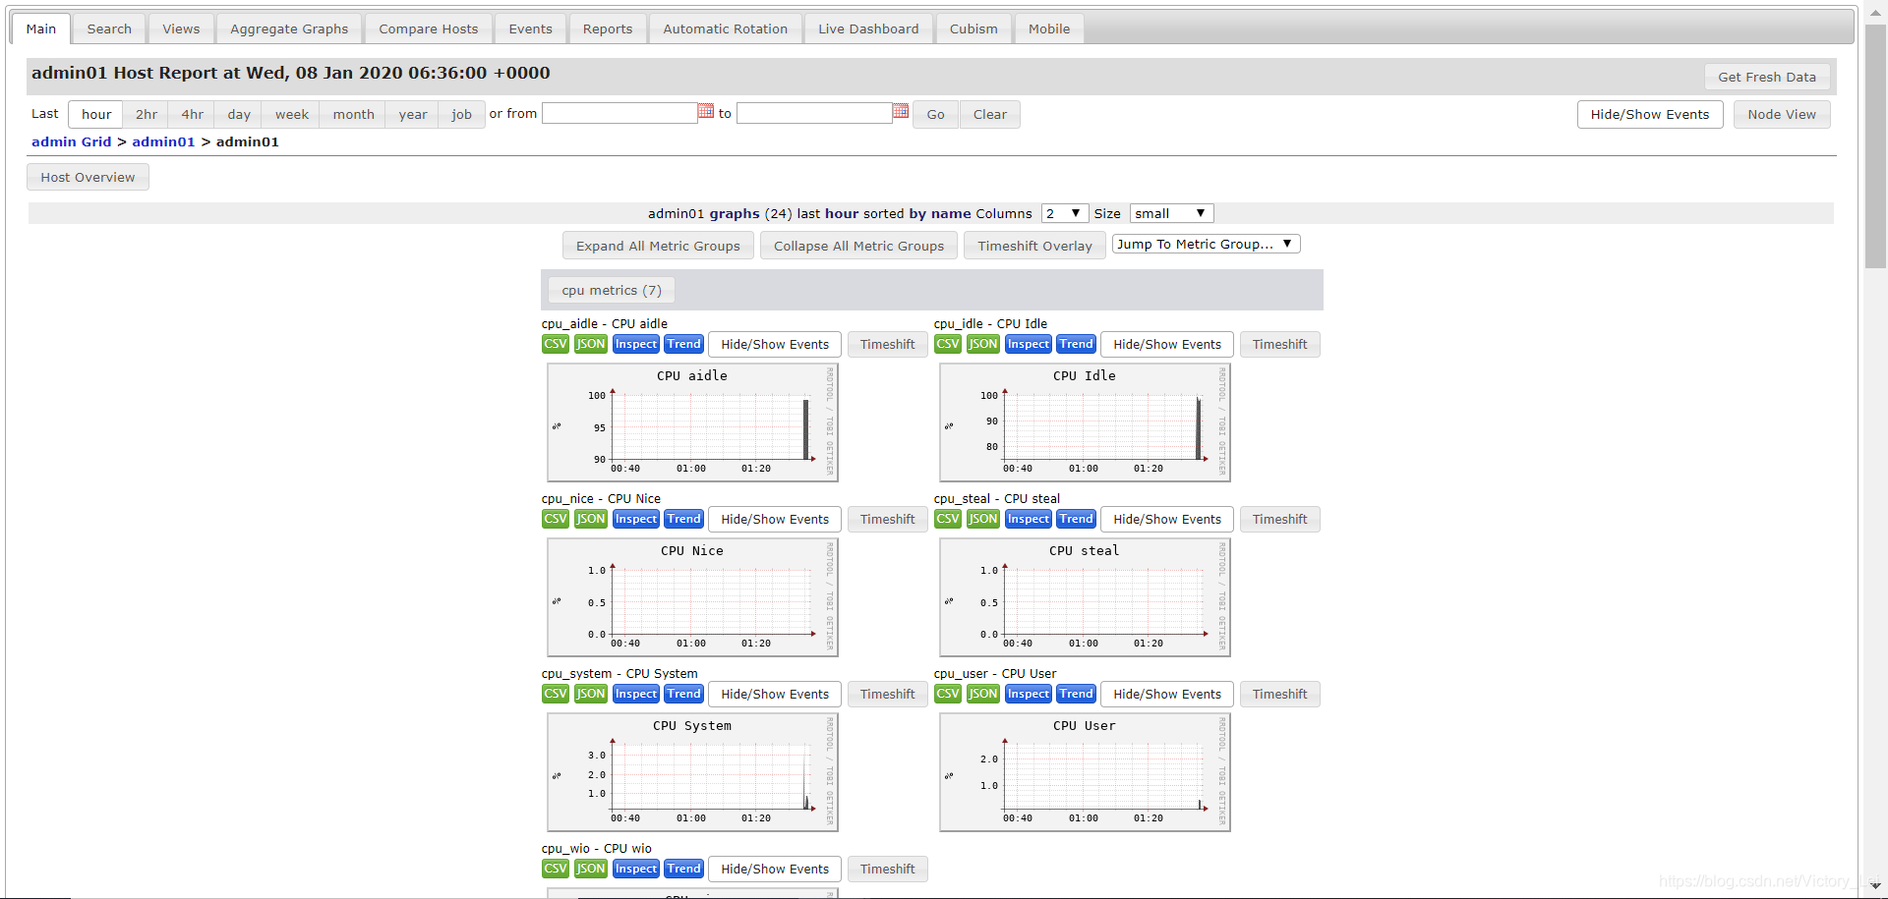Inspect the cpu_idle graph
Viewport: 1888px width, 899px height.
(x=1029, y=344)
